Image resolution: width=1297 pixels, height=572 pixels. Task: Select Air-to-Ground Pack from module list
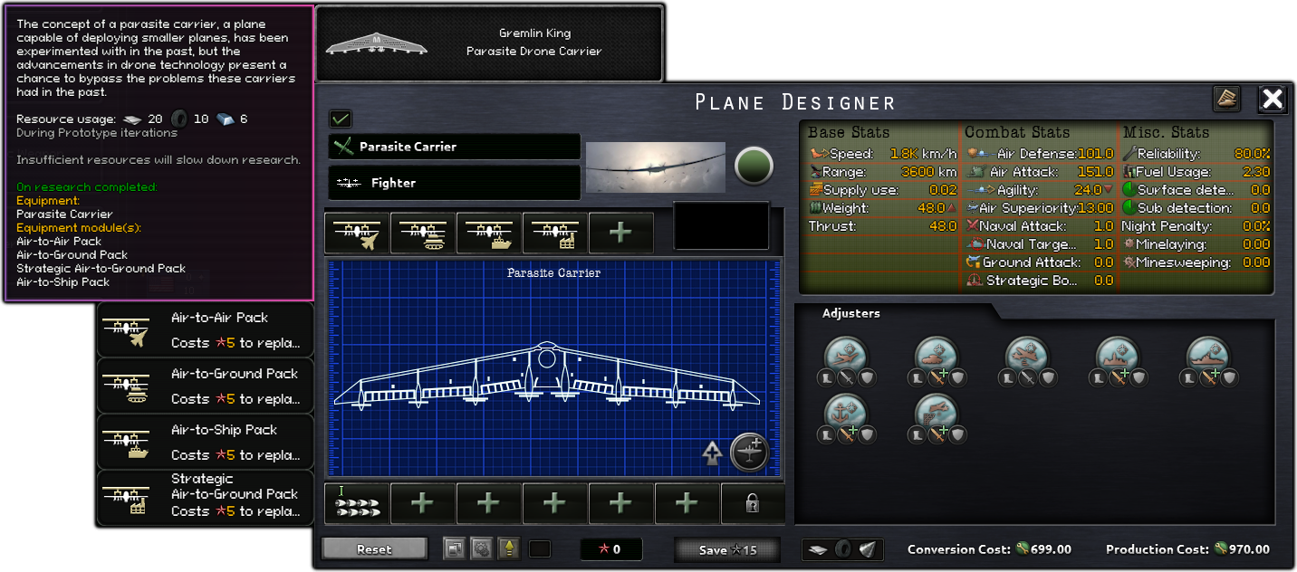click(206, 386)
